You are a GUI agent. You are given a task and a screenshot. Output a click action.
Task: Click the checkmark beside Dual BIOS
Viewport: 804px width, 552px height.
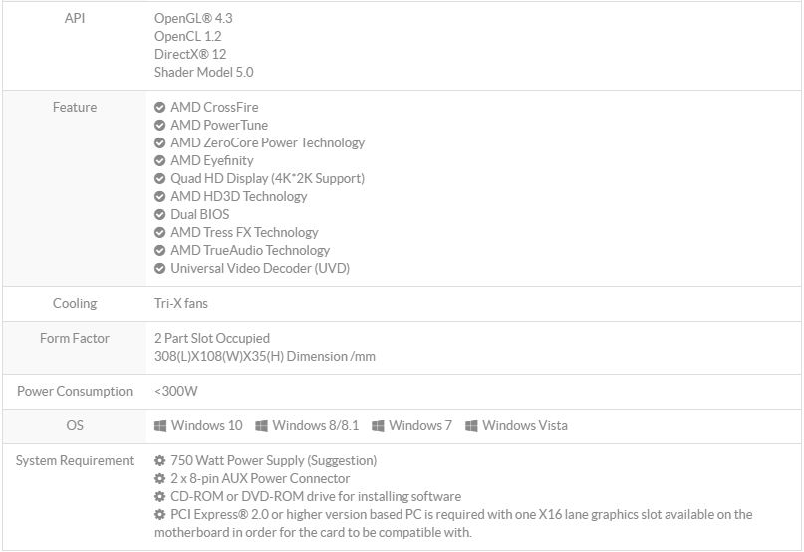[x=160, y=215]
